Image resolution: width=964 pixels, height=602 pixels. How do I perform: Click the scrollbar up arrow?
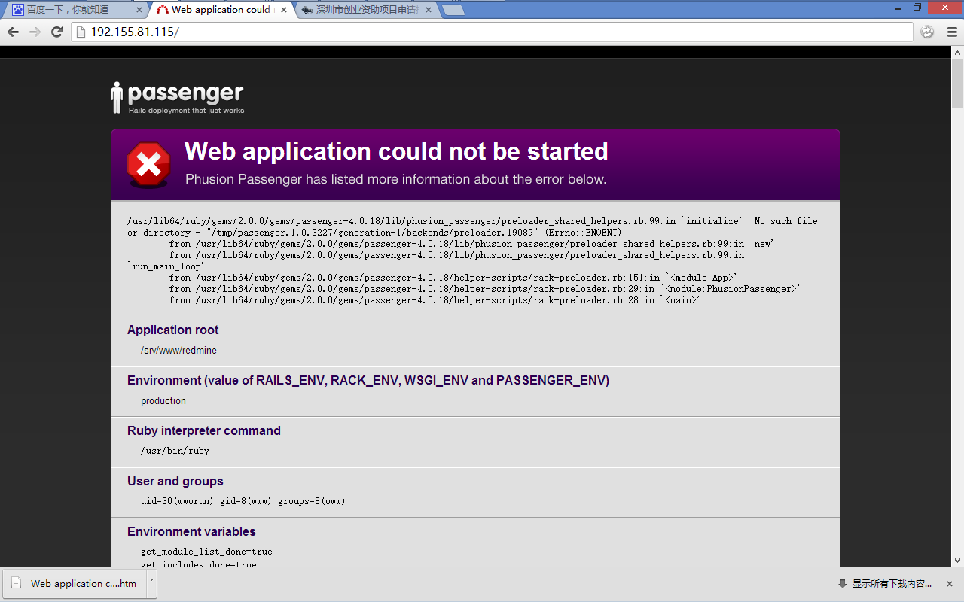pos(958,53)
